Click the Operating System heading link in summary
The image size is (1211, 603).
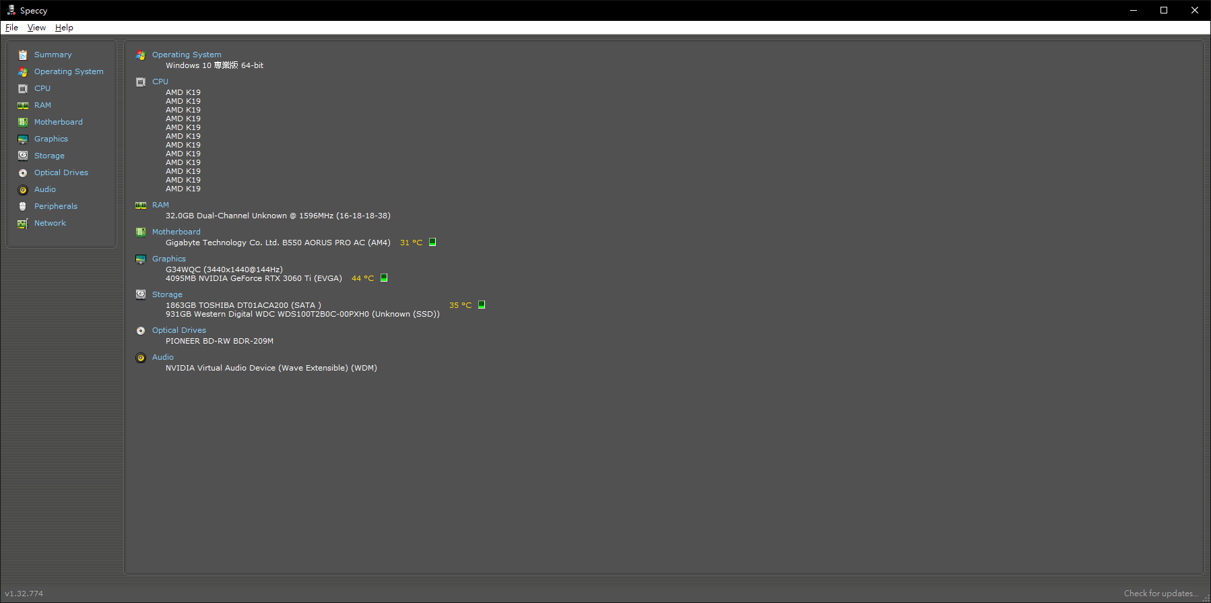coord(187,55)
